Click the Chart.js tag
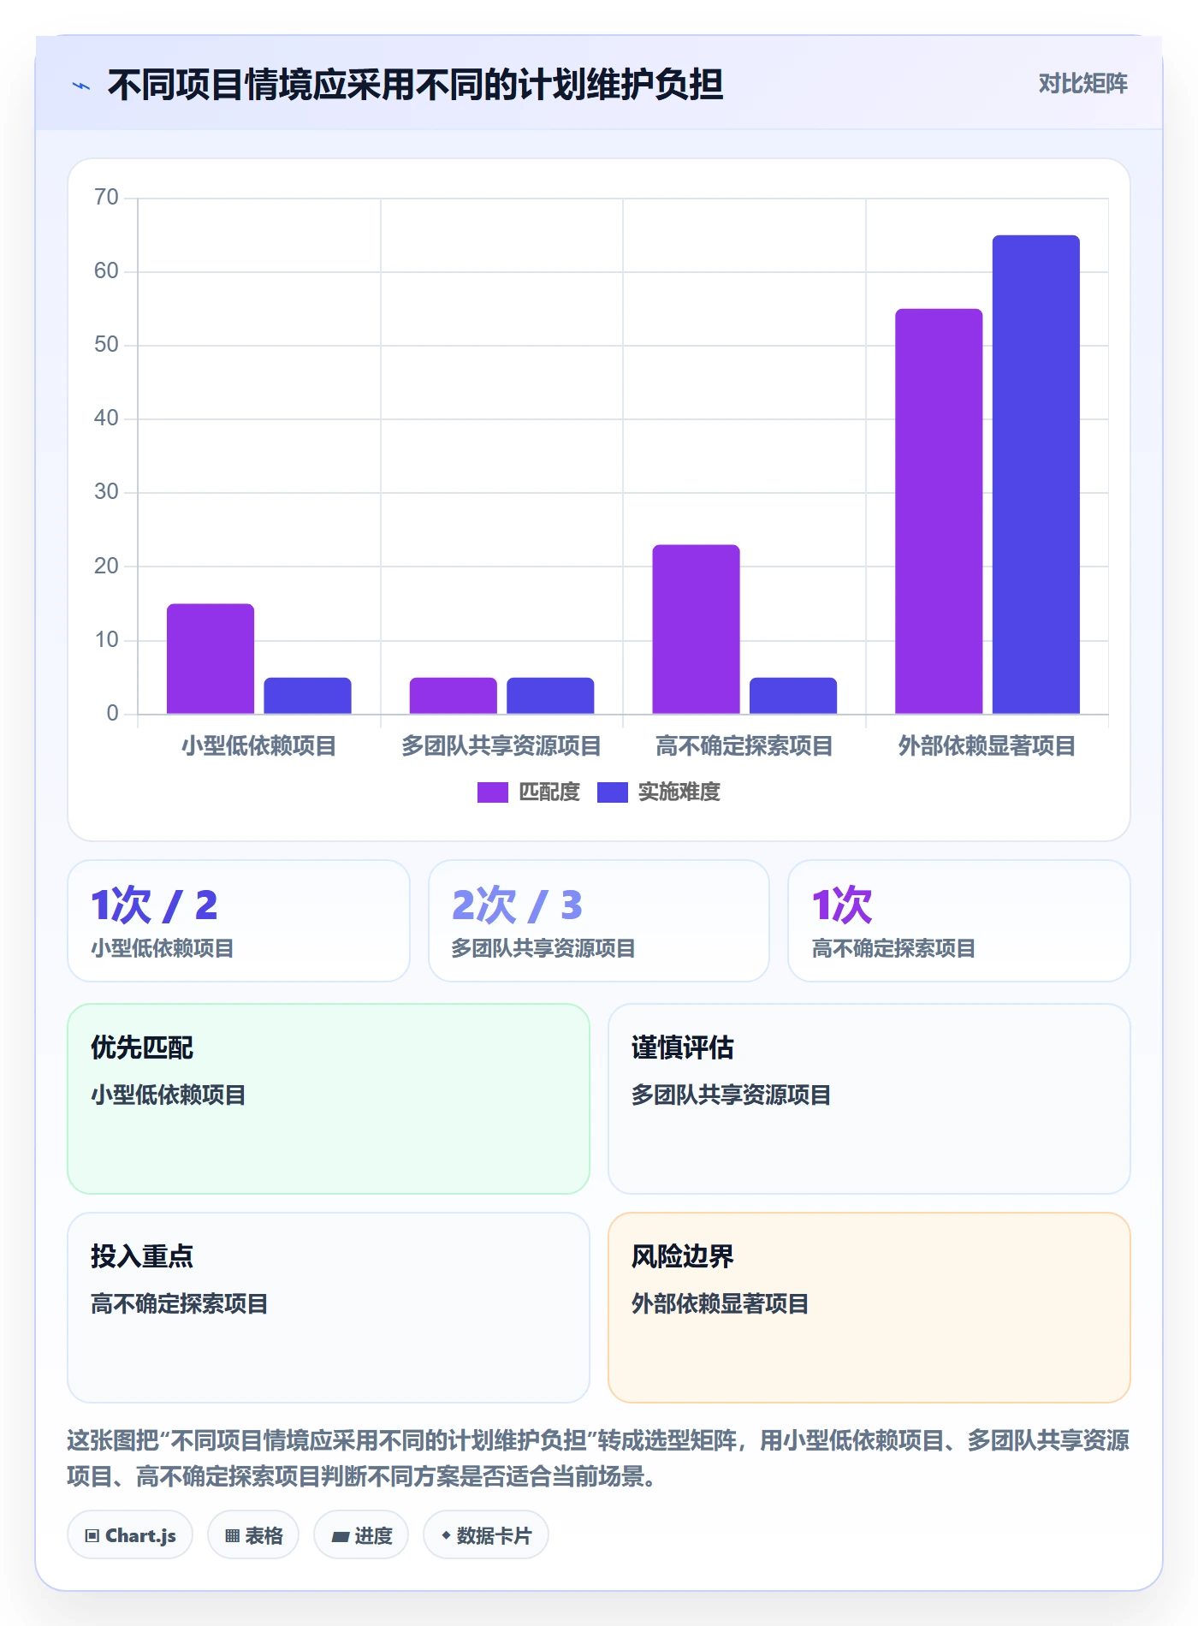This screenshot has height=1626, width=1198. click(130, 1535)
